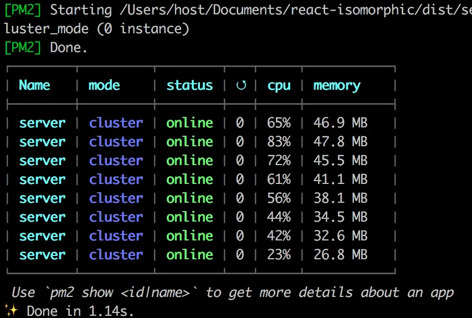Click the first green [PM2] tag
The image size is (472, 318).
tap(23, 10)
